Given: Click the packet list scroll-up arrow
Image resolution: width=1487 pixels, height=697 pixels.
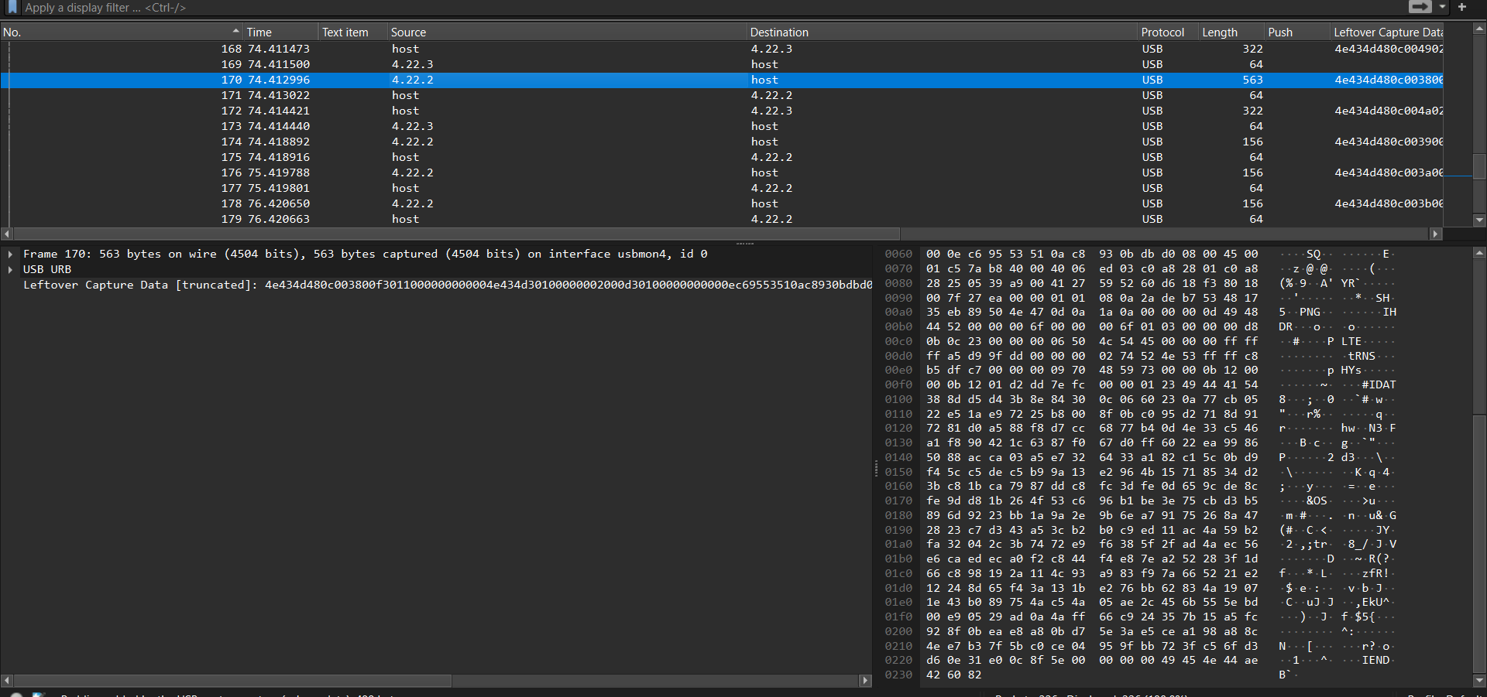Looking at the screenshot, I should (x=1478, y=29).
